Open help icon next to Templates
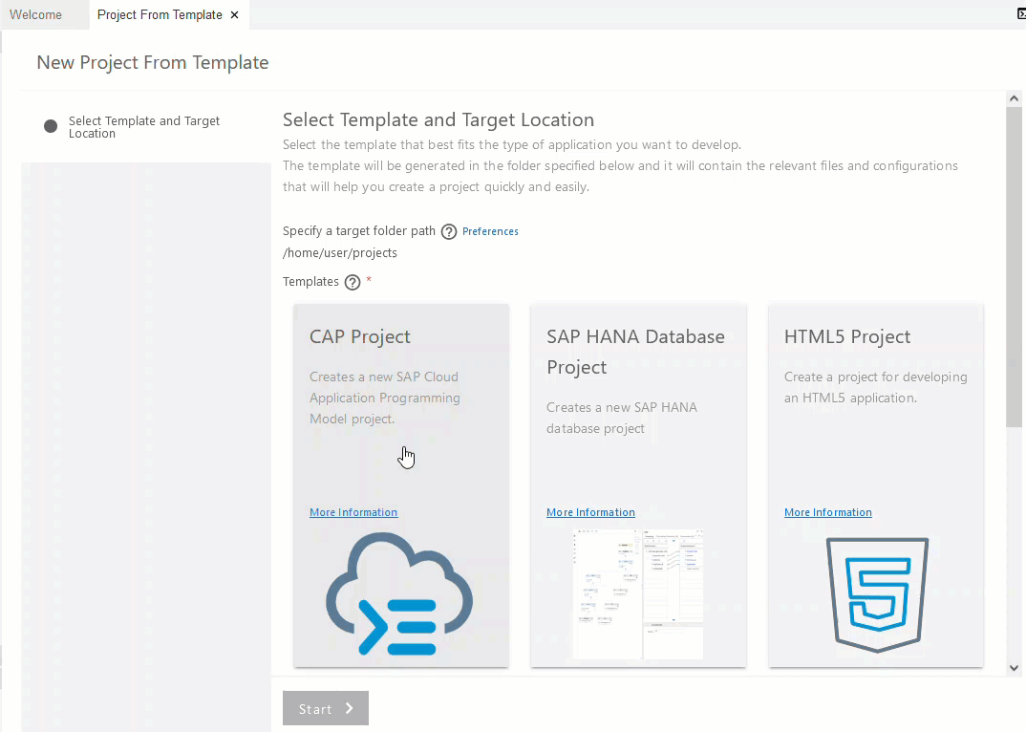 (x=353, y=282)
